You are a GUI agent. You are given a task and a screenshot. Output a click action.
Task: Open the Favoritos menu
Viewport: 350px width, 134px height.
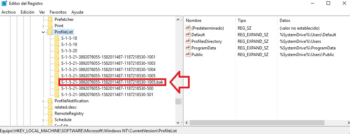tap(58, 12)
